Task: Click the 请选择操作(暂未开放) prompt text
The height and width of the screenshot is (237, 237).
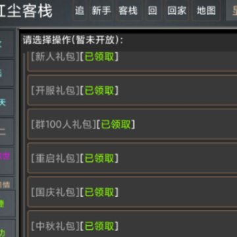Action: coord(73,40)
